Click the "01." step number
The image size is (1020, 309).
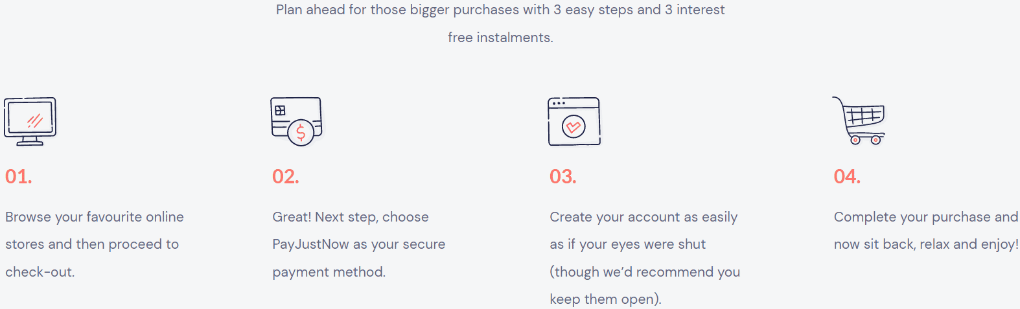19,177
